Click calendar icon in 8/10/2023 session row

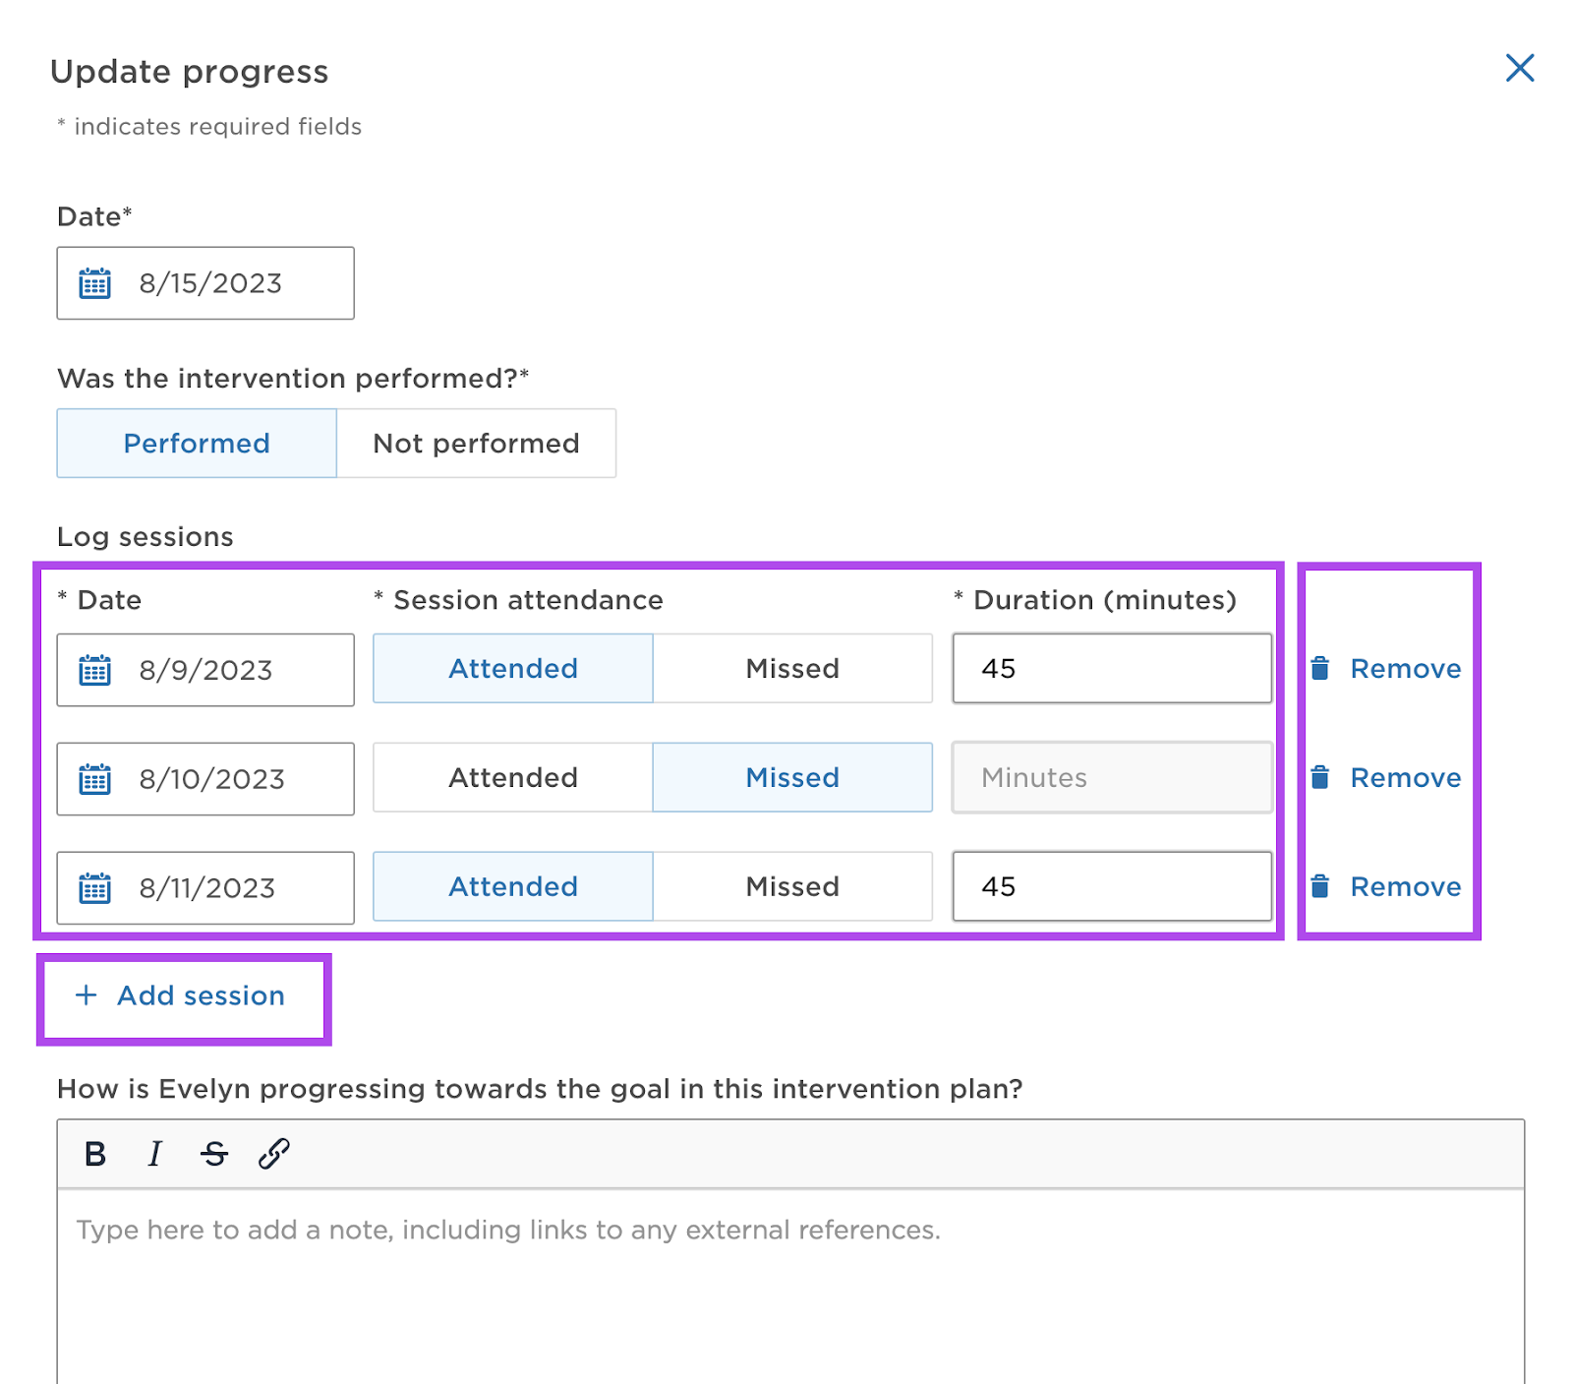pos(95,779)
